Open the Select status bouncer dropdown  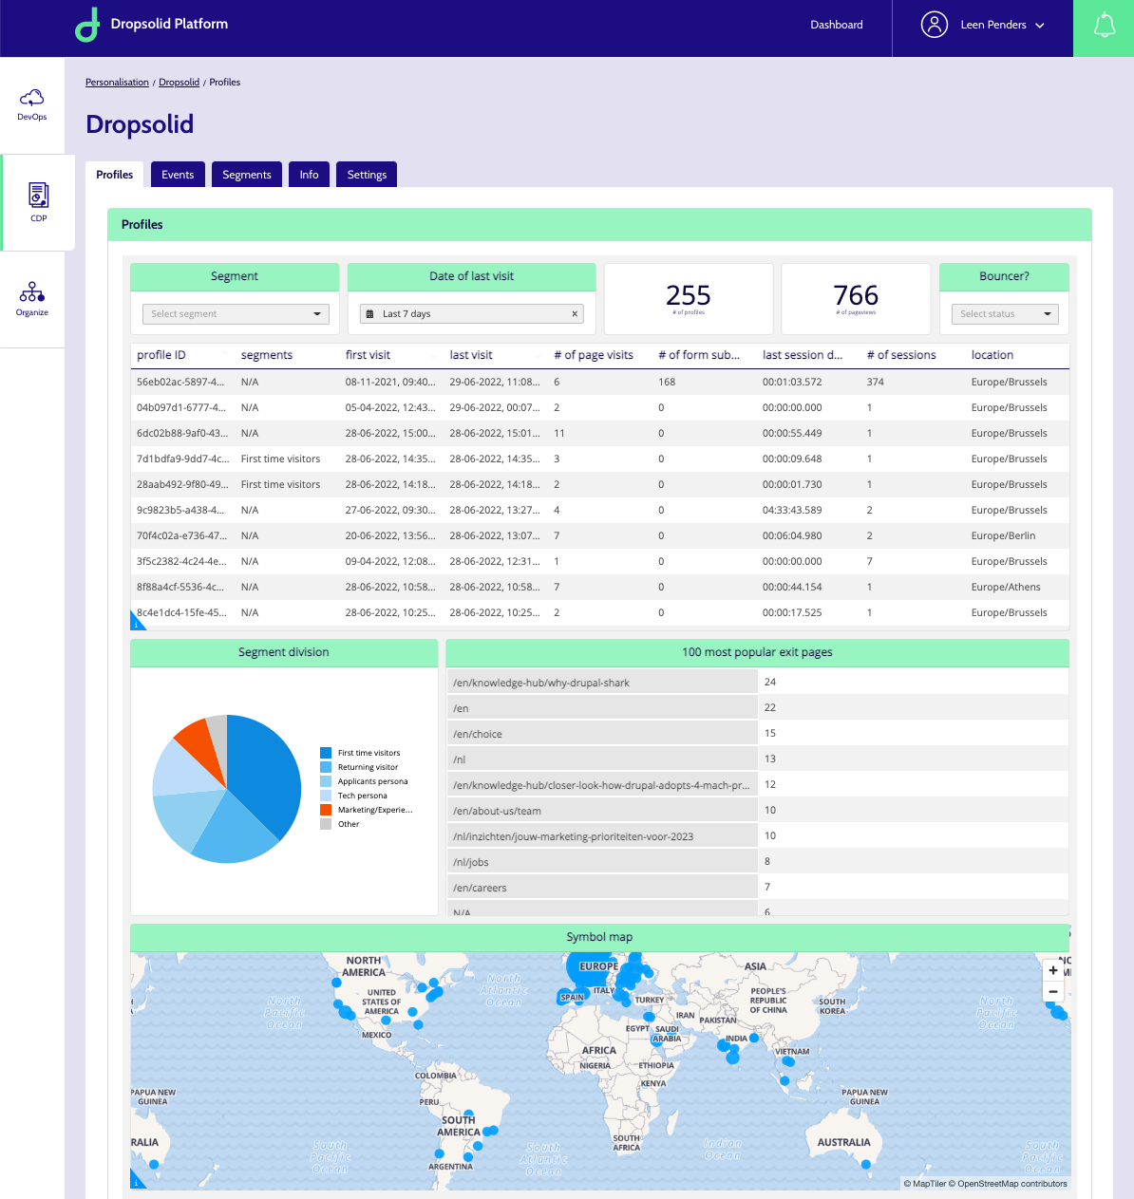pyautogui.click(x=1005, y=314)
